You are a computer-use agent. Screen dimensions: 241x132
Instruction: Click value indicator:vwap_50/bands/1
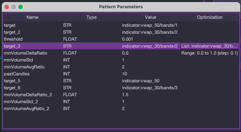[x=150, y=25]
